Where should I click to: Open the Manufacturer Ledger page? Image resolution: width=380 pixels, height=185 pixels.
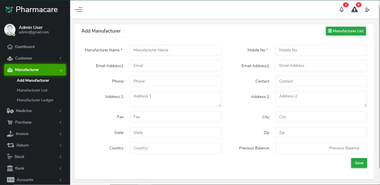[x=35, y=100]
